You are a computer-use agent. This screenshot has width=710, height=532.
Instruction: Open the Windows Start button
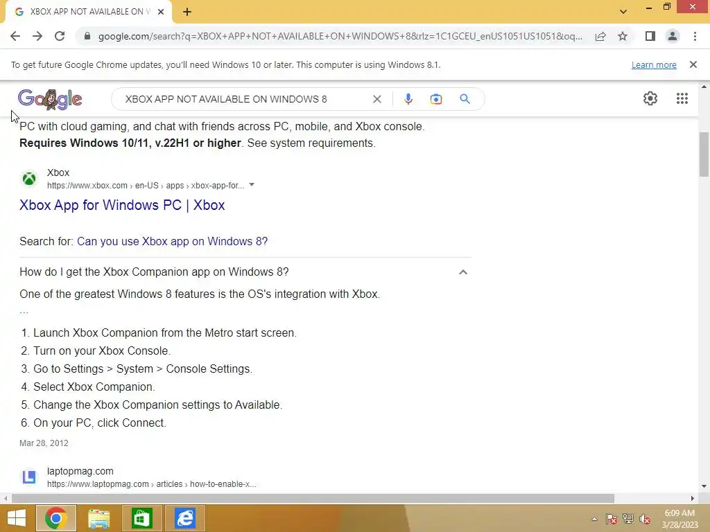point(17,518)
